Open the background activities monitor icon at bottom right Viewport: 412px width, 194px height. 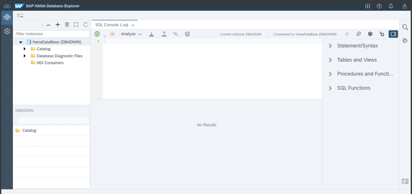tap(405, 182)
